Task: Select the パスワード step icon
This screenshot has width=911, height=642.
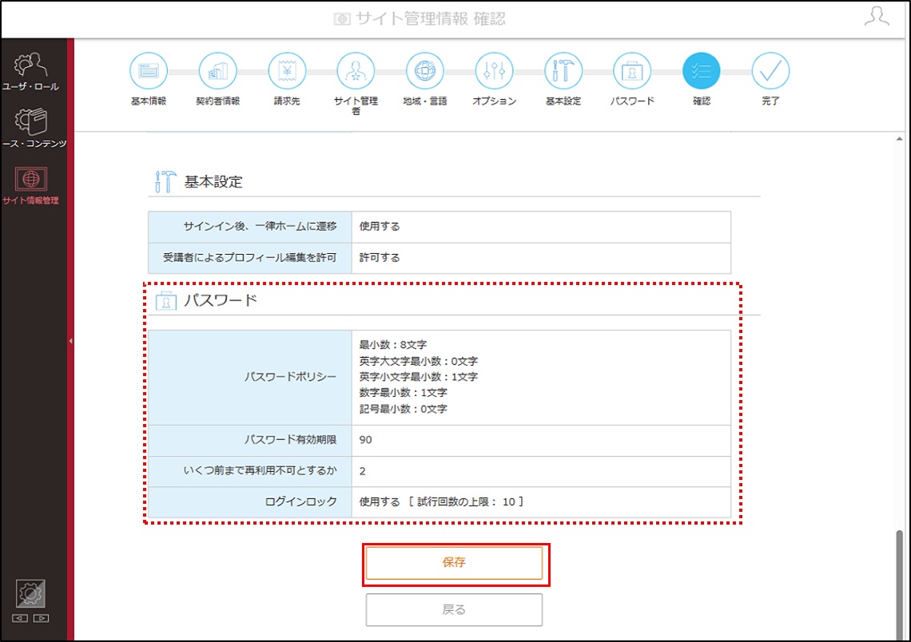Action: 632,71
